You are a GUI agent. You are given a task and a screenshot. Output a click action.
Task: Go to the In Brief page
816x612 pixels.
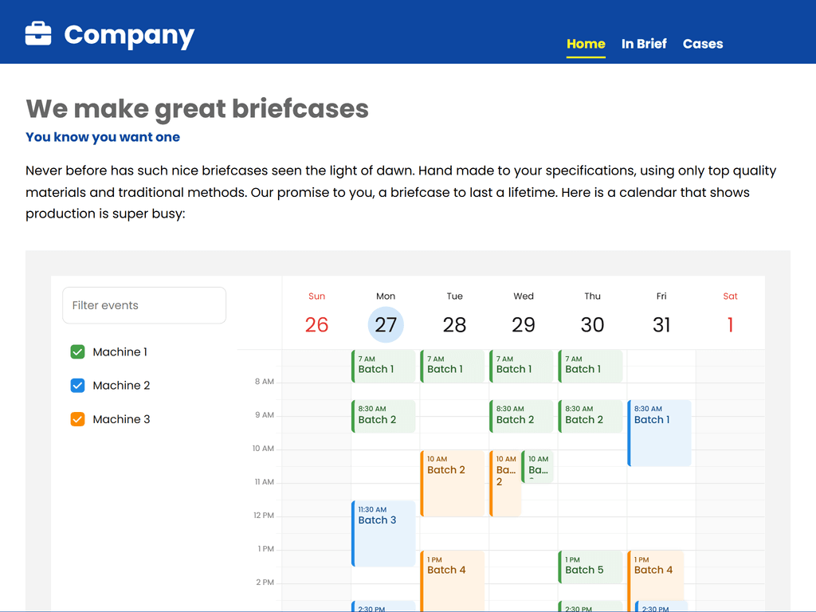pos(644,44)
